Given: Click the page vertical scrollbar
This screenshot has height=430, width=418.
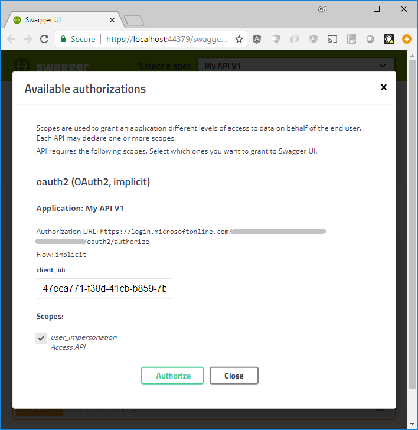Looking at the screenshot, I should (x=413, y=236).
